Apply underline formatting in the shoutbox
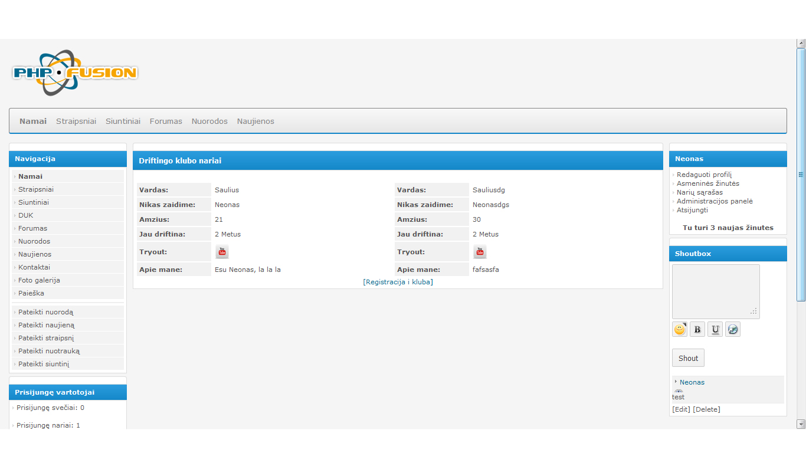Viewport: 806px width, 453px height. click(x=715, y=329)
